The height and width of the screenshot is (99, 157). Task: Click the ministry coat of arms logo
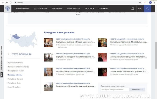[8, 9]
